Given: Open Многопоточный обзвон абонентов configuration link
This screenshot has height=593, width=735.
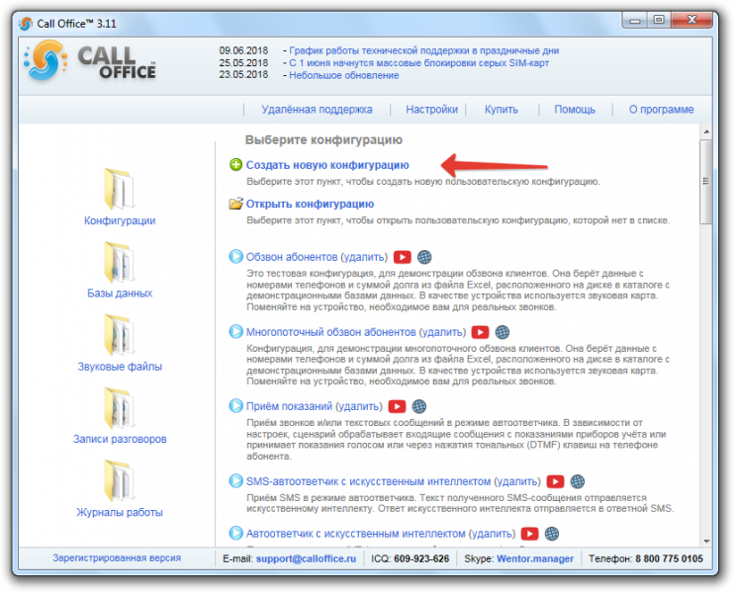Looking at the screenshot, I should click(x=330, y=332).
